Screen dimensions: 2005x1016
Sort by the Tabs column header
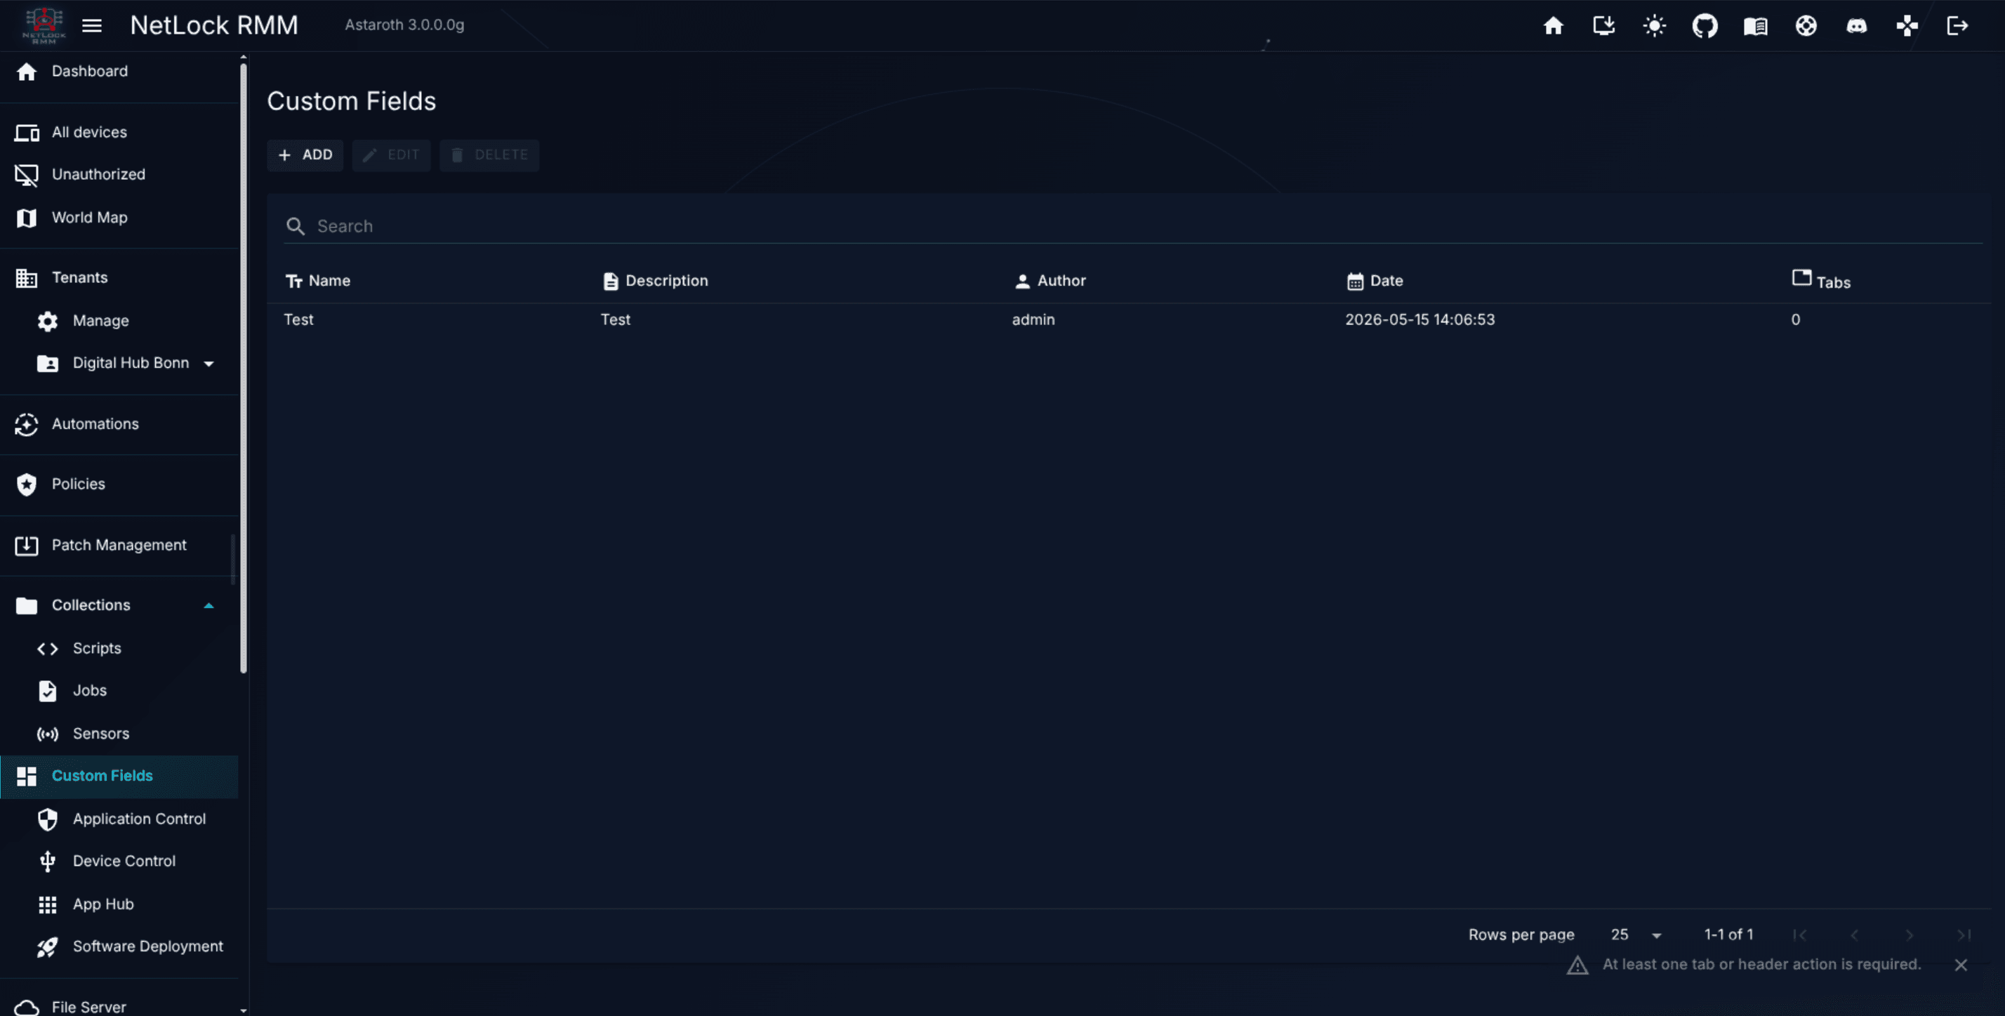[1821, 279]
